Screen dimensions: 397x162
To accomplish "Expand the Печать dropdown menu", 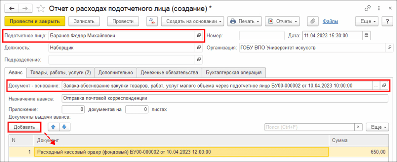I will point(244,21).
